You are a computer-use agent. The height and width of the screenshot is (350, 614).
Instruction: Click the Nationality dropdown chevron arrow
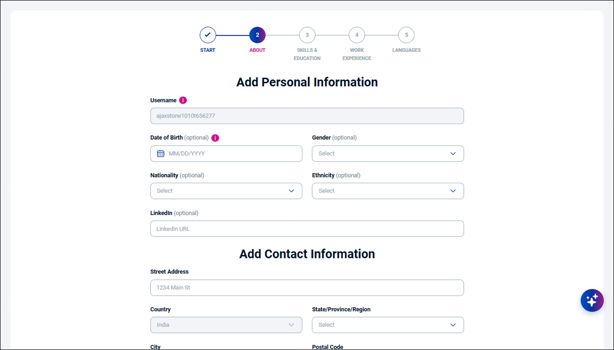coord(291,191)
